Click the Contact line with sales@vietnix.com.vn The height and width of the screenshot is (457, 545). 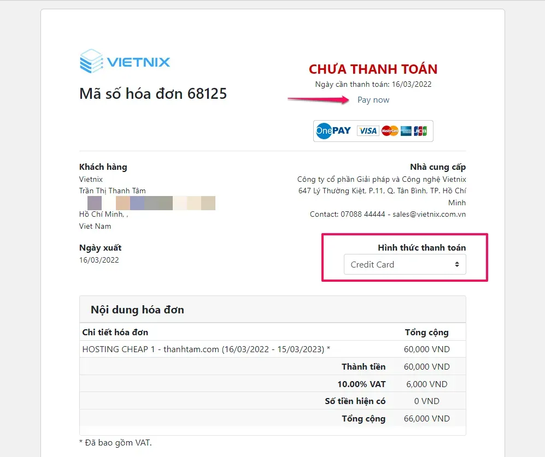click(388, 214)
